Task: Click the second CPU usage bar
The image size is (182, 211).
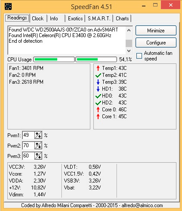Action: pos(96,59)
